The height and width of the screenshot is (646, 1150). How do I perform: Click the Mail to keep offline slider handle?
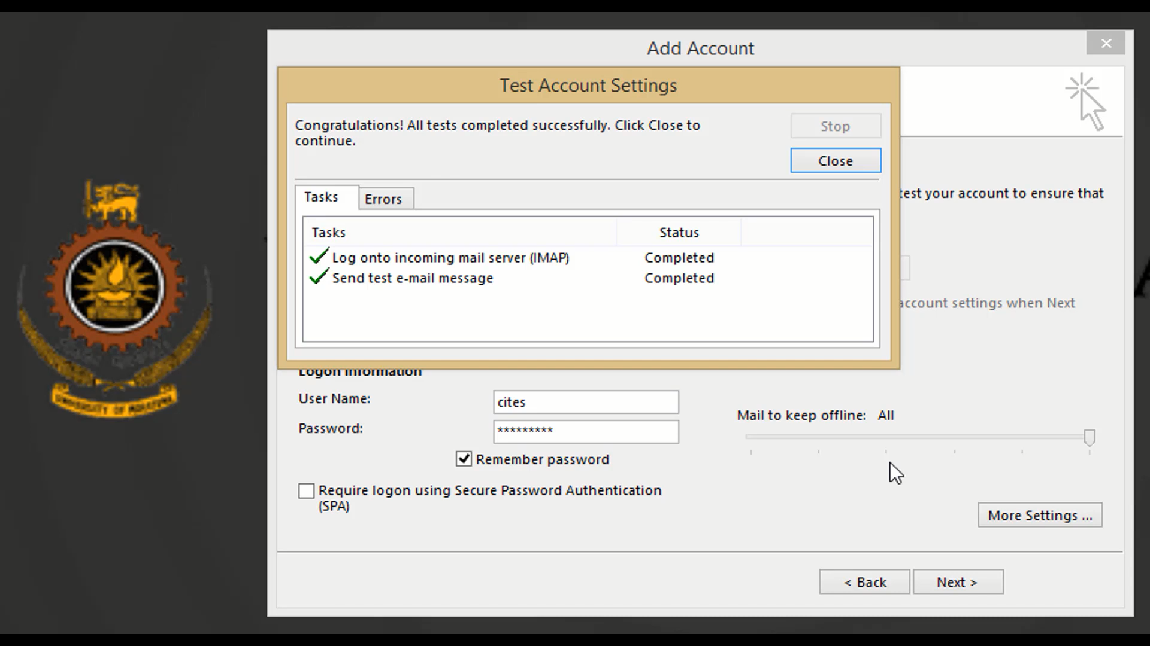click(x=1090, y=438)
